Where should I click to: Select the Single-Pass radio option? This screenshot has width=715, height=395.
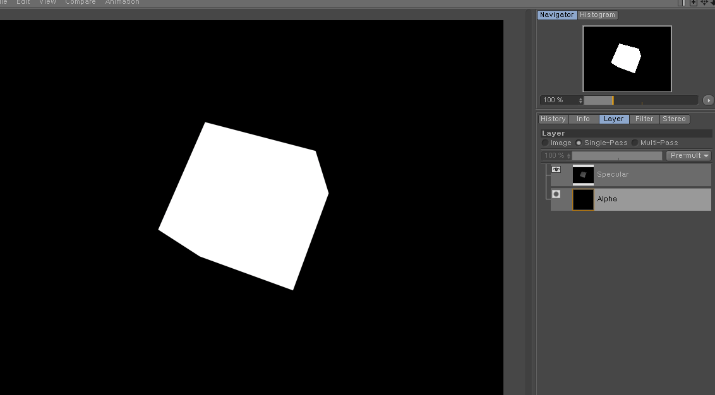(x=579, y=143)
